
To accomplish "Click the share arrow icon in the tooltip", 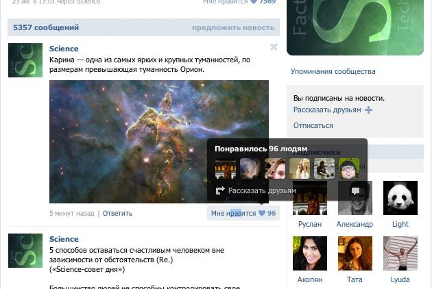I will 220,190.
